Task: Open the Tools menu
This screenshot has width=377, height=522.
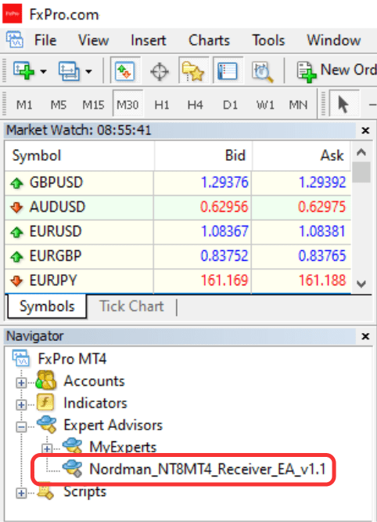Action: (268, 41)
